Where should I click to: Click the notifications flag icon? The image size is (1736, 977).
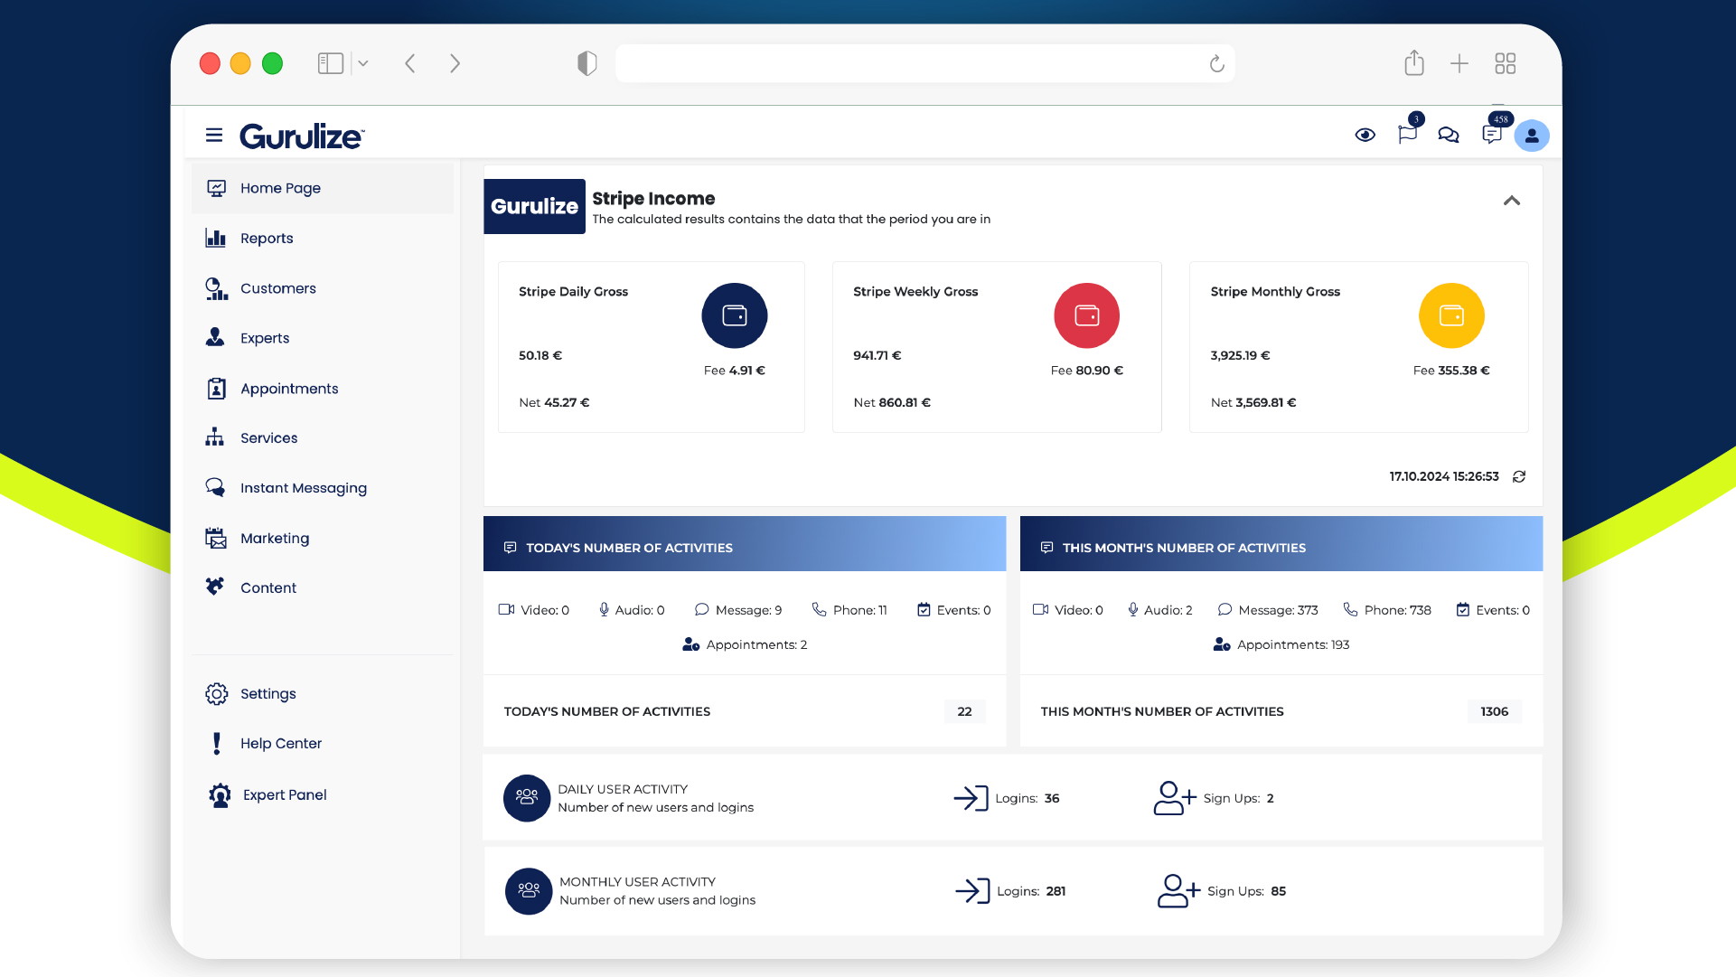(1407, 134)
